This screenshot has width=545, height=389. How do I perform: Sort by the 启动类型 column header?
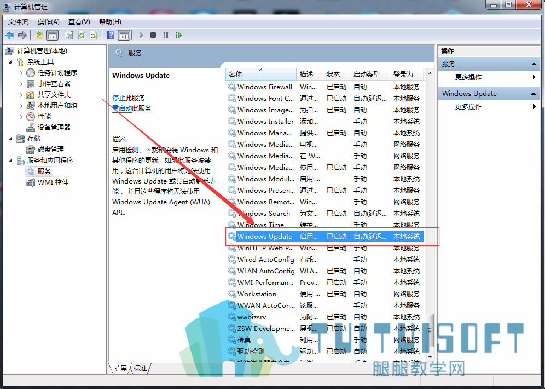pos(367,74)
